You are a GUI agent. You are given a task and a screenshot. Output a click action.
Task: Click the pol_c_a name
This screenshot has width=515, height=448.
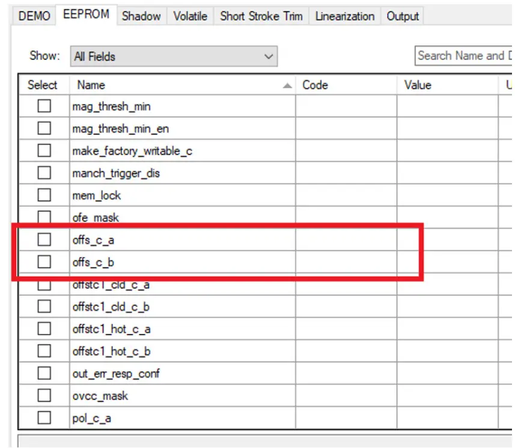click(x=91, y=419)
